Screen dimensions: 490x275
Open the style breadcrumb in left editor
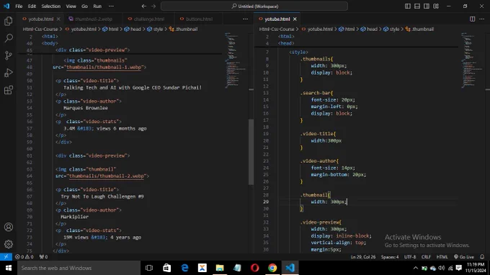(x=155, y=29)
